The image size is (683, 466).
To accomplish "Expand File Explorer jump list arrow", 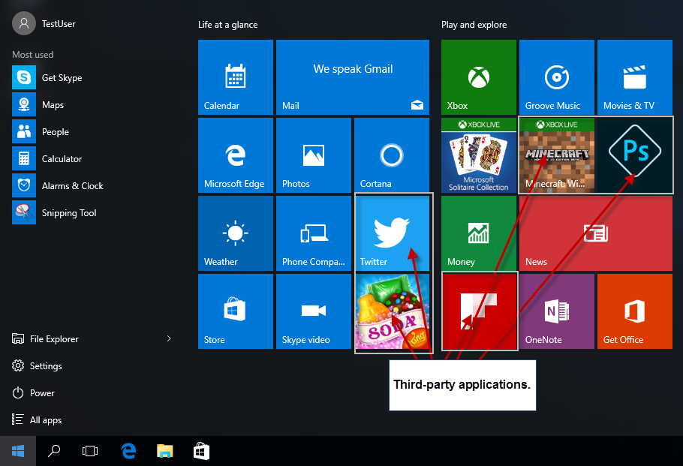I will 169,338.
